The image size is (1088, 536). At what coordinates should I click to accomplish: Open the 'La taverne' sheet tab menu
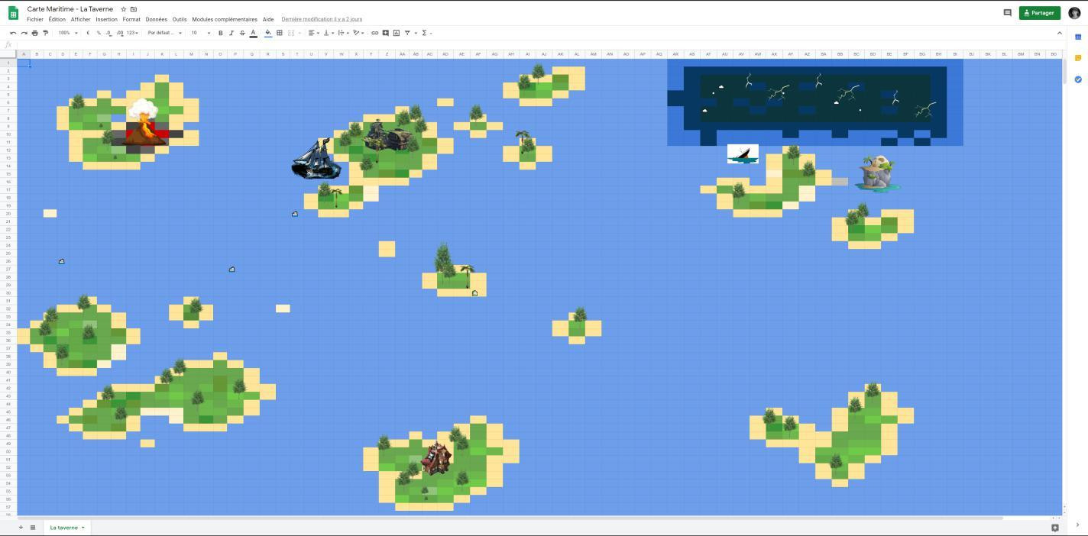[x=83, y=527]
